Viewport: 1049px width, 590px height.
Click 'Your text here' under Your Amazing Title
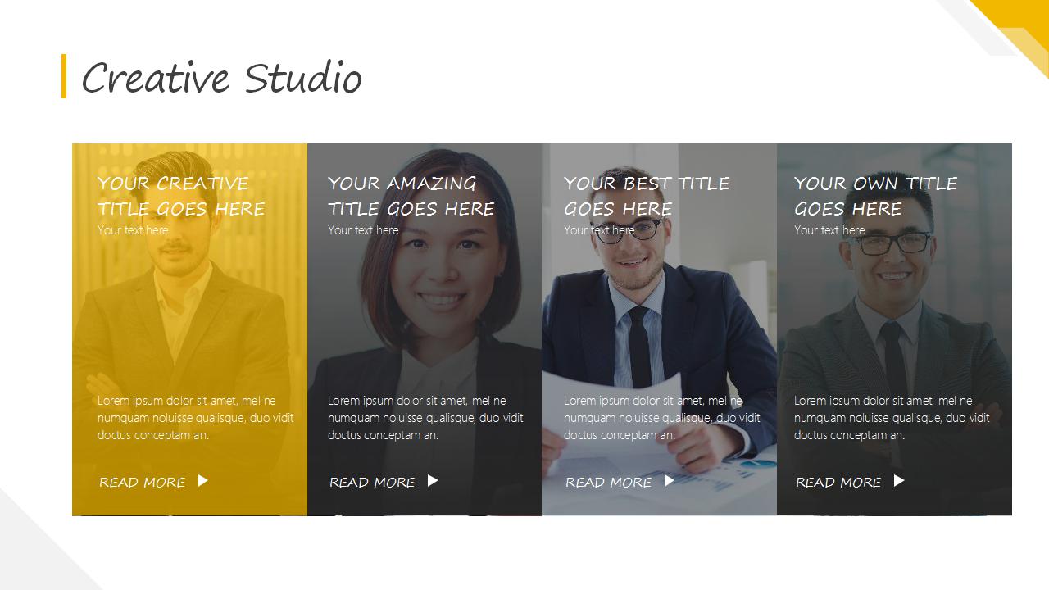pyautogui.click(x=363, y=230)
